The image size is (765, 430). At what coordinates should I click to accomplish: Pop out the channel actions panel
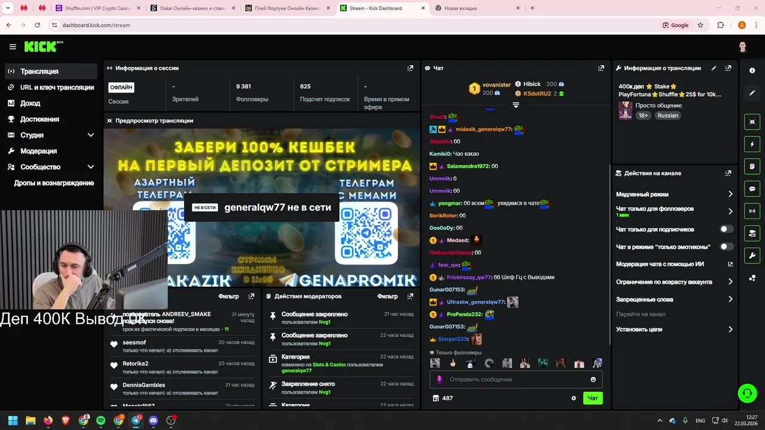(x=728, y=173)
